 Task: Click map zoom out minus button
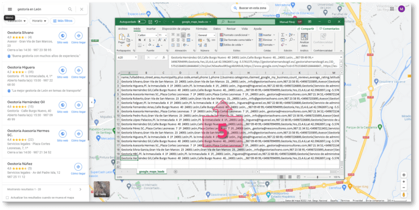pyautogui.click(x=404, y=187)
